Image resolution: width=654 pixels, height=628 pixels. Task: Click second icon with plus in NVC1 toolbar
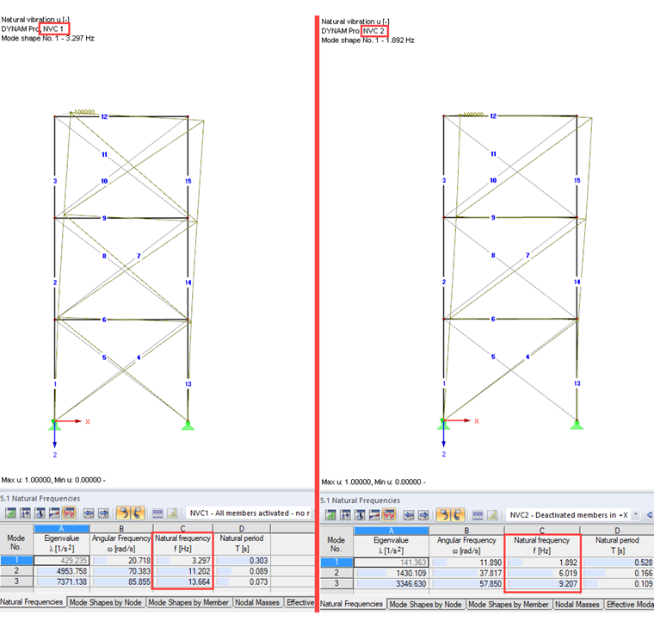(26, 513)
